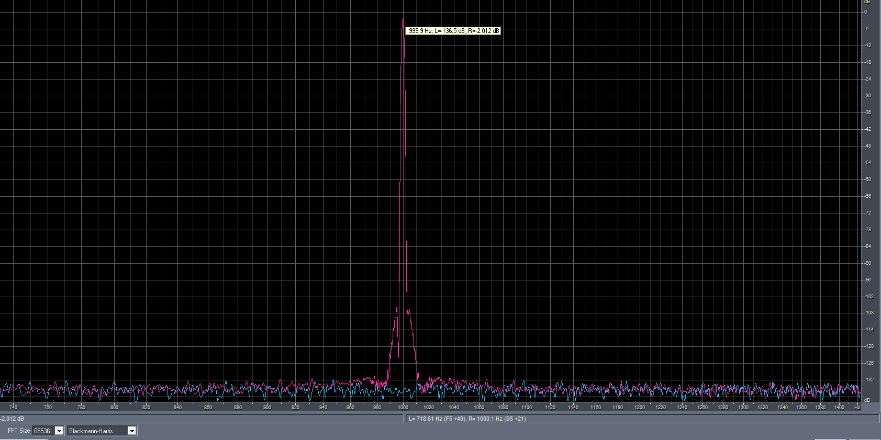Click the 'FFT Size' label
This screenshot has height=440, width=881.
pos(18,431)
